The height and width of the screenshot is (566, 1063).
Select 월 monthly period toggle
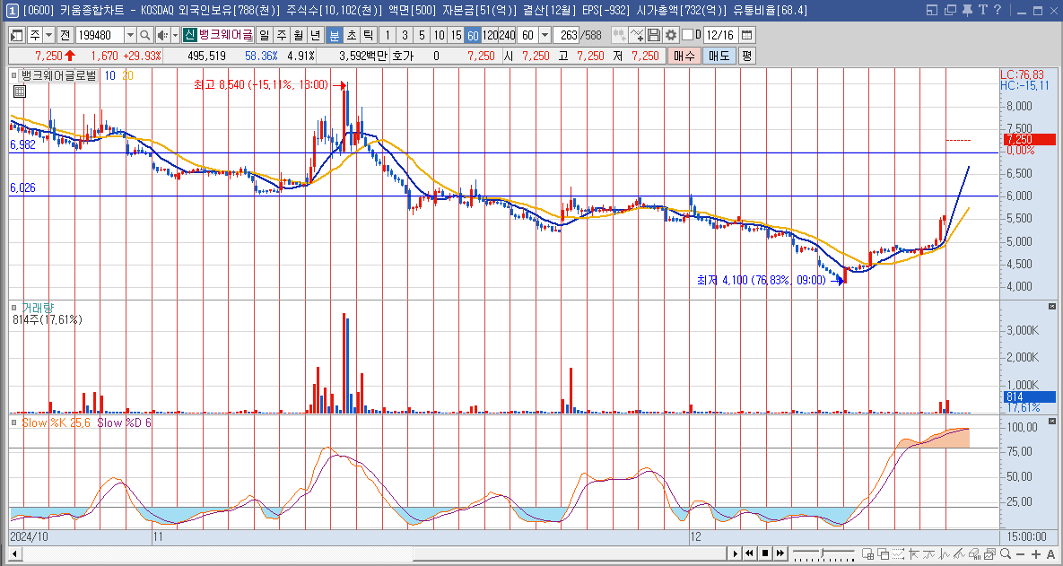tap(299, 35)
